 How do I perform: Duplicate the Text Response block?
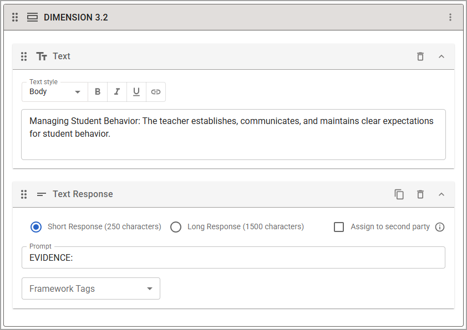tap(399, 194)
